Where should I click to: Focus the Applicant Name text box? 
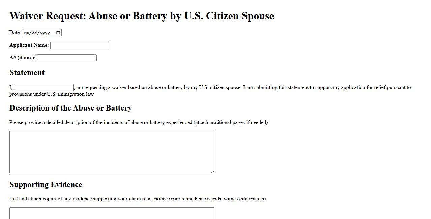80,45
